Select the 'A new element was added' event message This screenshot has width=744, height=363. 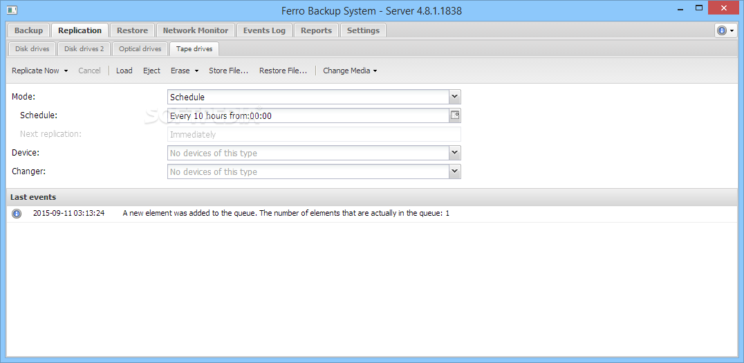pos(286,214)
